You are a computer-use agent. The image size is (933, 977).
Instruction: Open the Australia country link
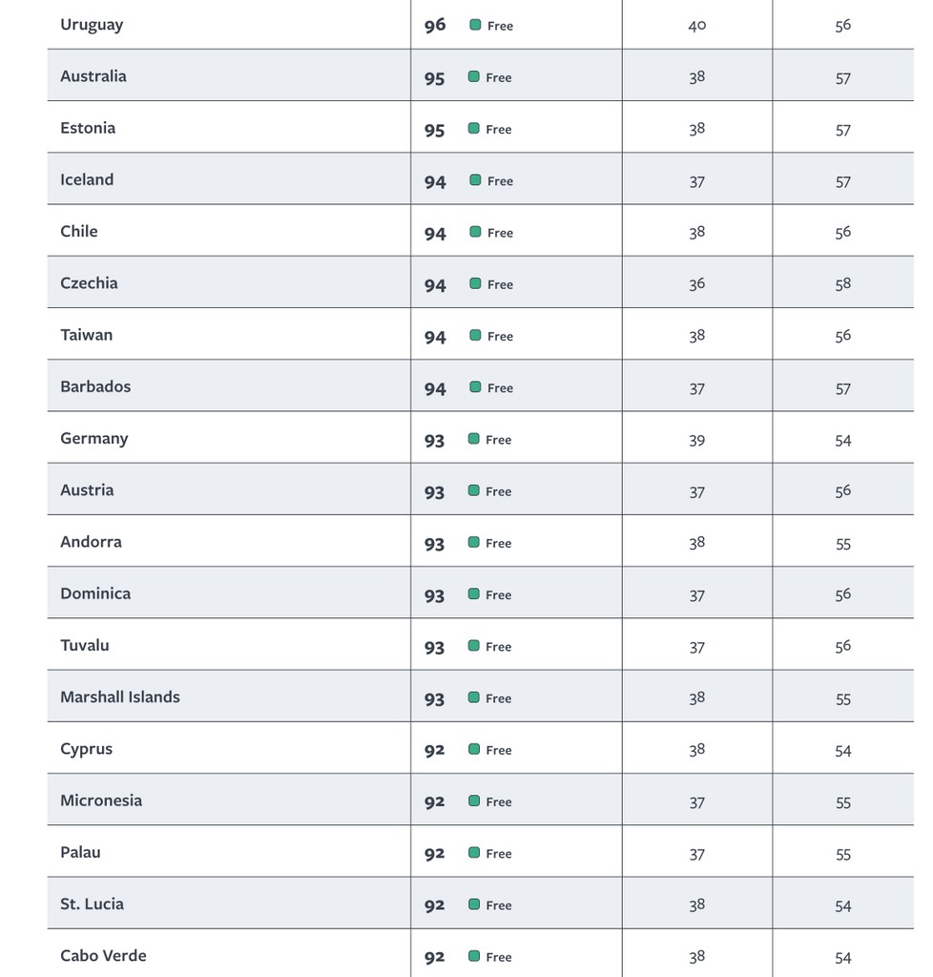pos(93,76)
